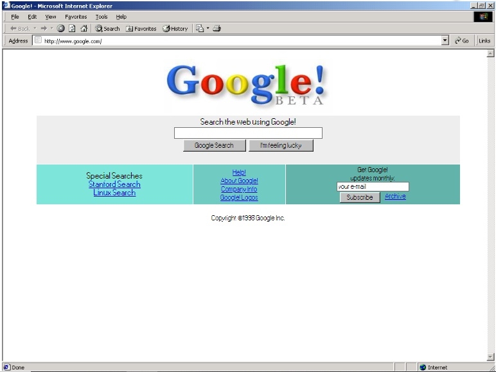
Task: Click the IE icon in title bar
Action: tap(6, 5)
